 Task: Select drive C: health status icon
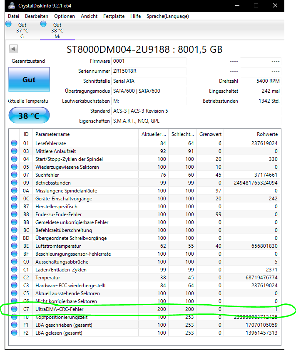tap(8, 24)
